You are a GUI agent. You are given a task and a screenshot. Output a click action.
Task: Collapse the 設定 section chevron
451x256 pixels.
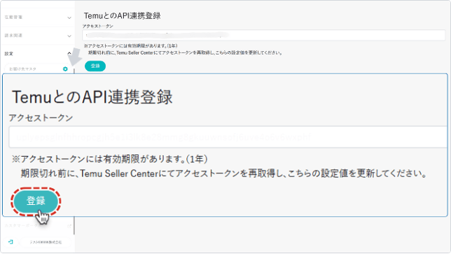point(69,53)
